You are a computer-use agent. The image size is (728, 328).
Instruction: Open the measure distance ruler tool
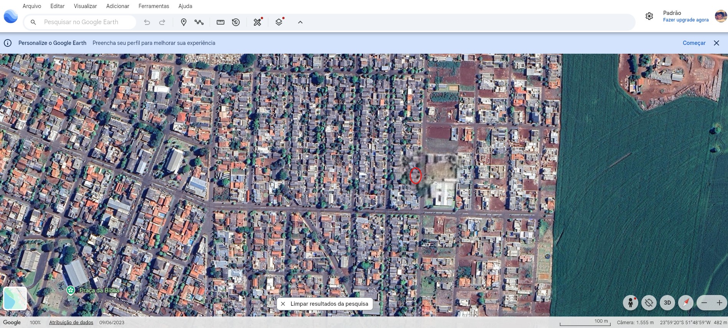220,22
